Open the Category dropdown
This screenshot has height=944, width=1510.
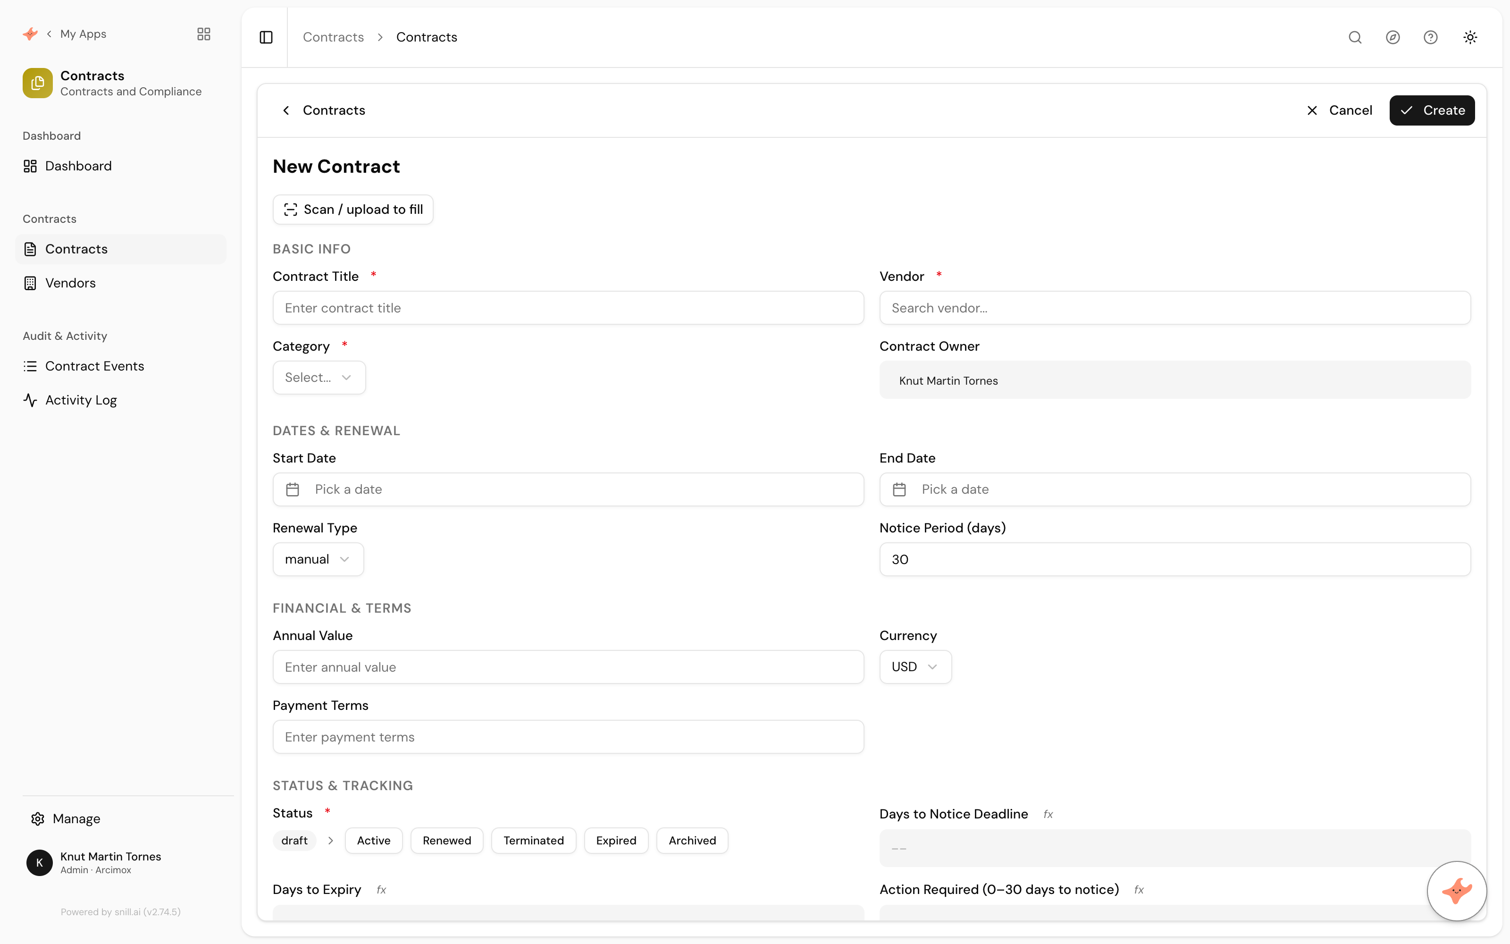point(319,378)
